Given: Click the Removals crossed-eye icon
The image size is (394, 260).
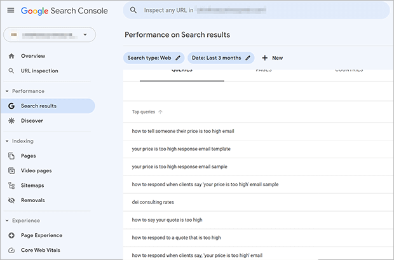Looking at the screenshot, I should tap(11, 200).
